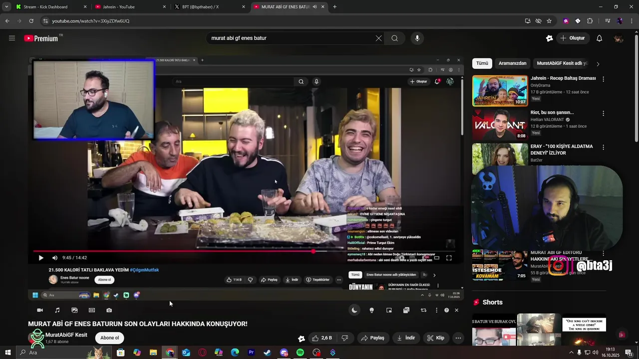Toggle loop repeat icon in extension bar
The height and width of the screenshot is (359, 639).
[x=423, y=310]
